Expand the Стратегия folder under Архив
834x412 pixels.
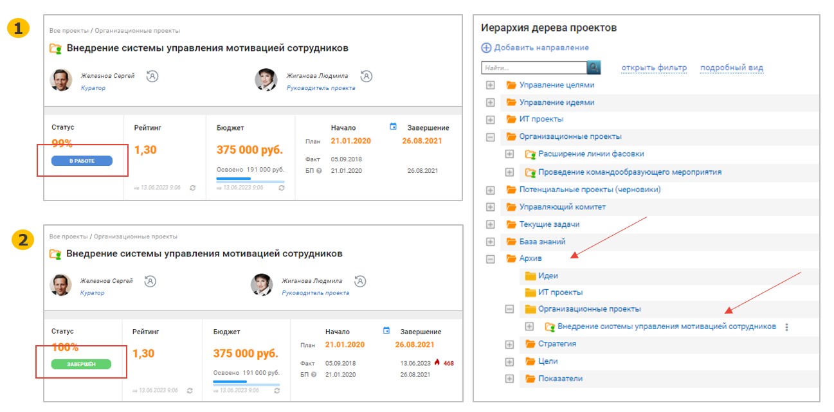coord(509,345)
